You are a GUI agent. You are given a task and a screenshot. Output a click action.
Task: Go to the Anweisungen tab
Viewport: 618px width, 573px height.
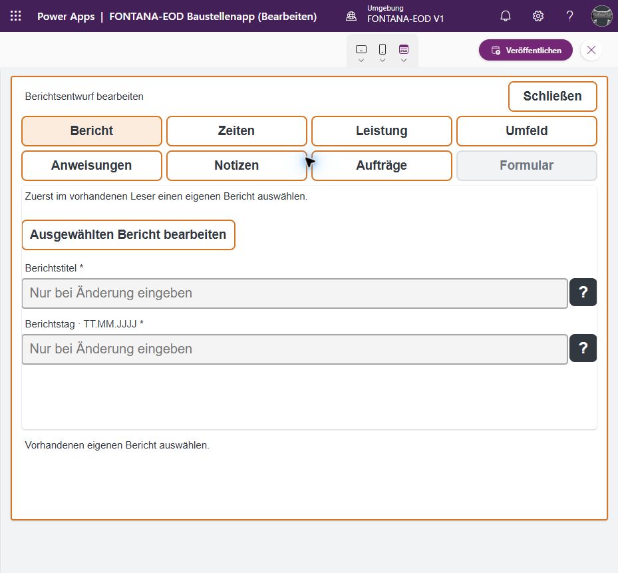click(92, 166)
